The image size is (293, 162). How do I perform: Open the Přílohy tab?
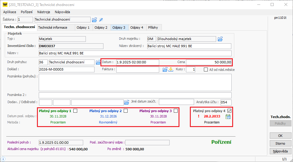[153, 27]
